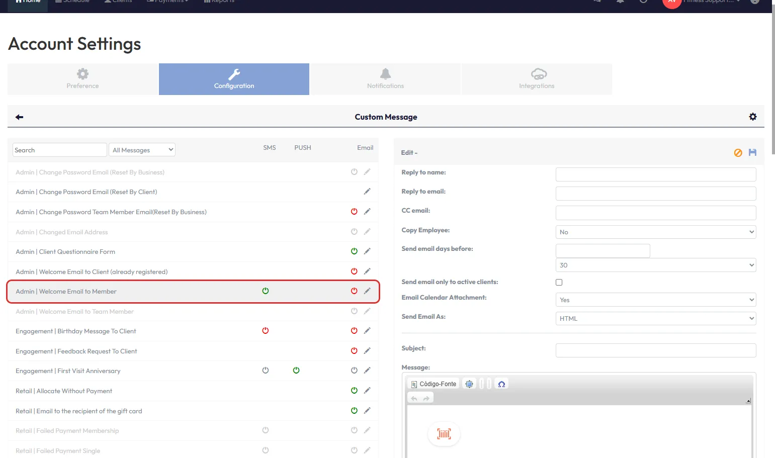
Task: Toggle SMS power for Welcome Email to Member
Action: tap(266, 291)
